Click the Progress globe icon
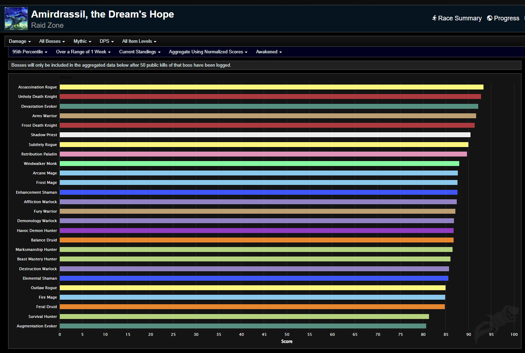 tap(489, 18)
